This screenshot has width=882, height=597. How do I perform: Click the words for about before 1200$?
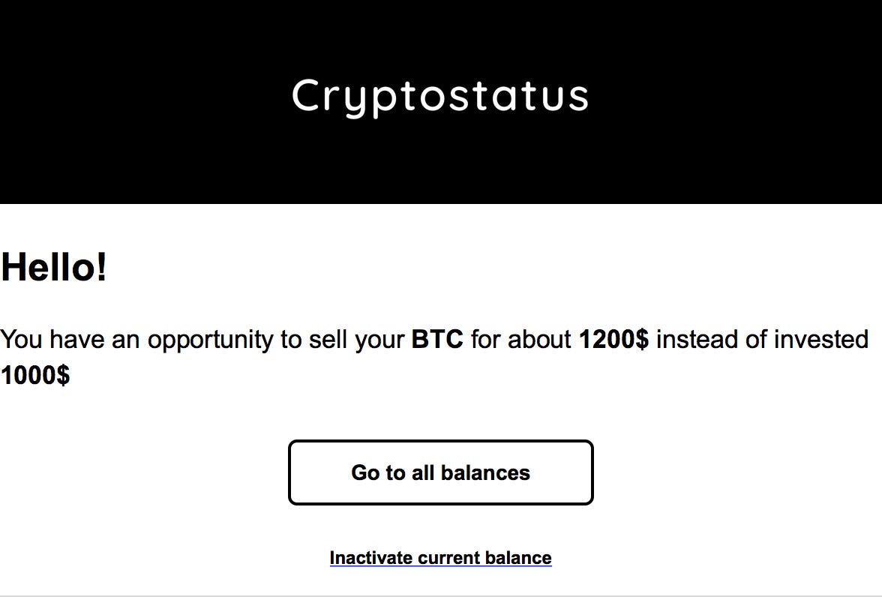(x=520, y=339)
